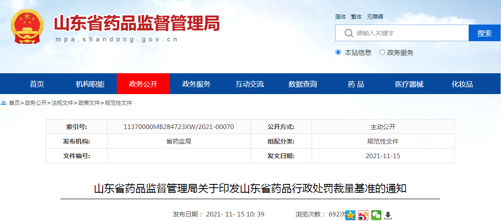Click the article title about 行政处罚裁量基准
Image resolution: width=501 pixels, height=221 pixels.
pyautogui.click(x=250, y=189)
